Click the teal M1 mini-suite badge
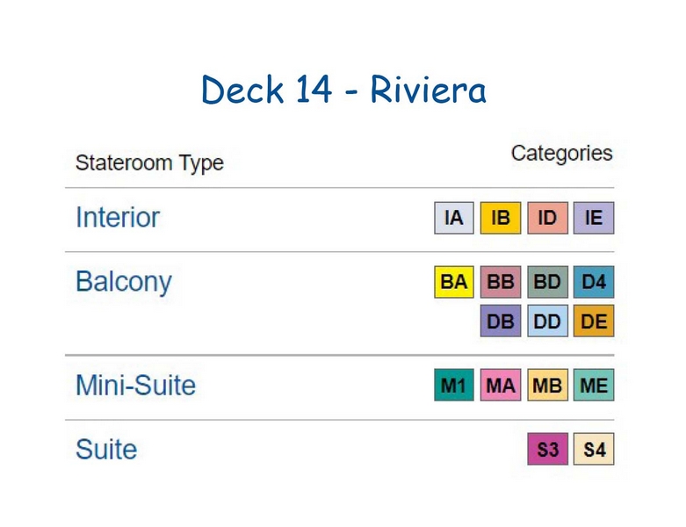Screen dimensions: 686x527 point(454,385)
